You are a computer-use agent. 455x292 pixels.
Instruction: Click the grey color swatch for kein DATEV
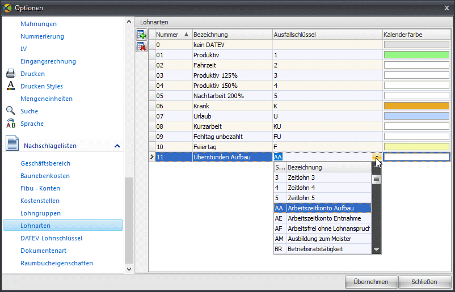click(416, 45)
